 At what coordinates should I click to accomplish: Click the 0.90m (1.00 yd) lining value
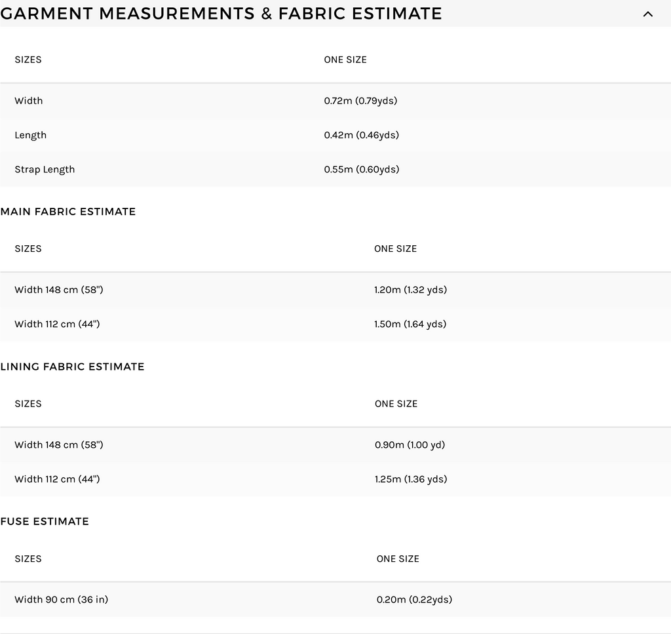410,445
